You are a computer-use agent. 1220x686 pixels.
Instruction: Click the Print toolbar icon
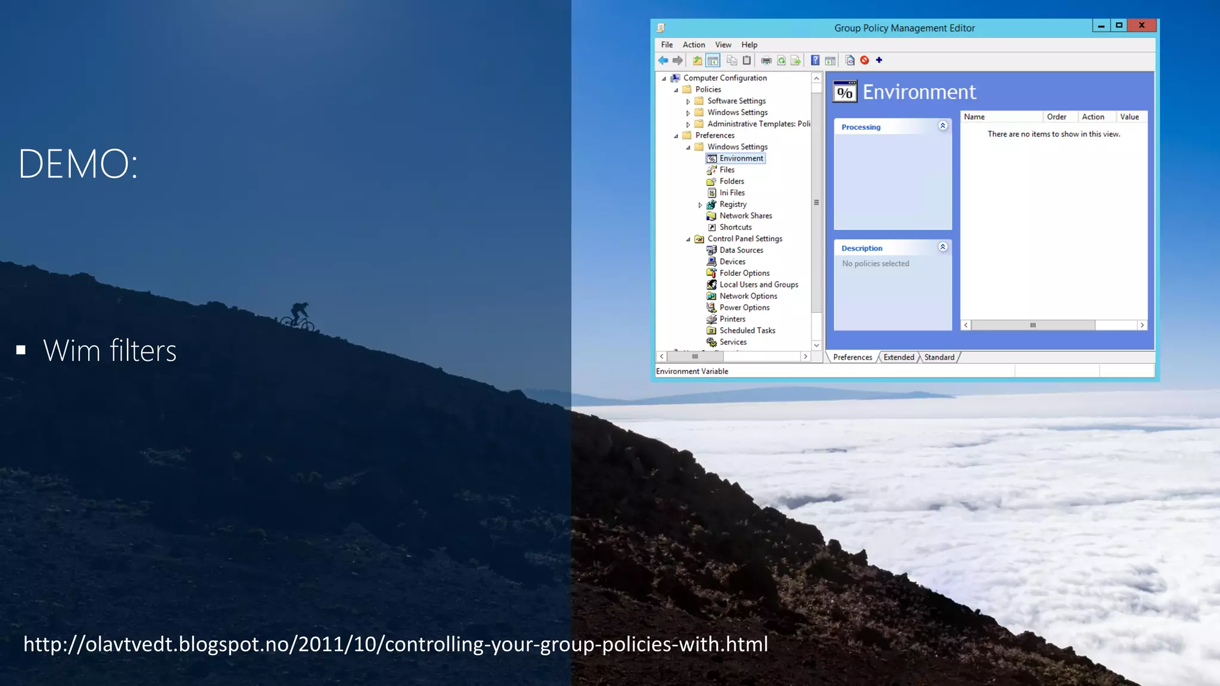tap(766, 60)
